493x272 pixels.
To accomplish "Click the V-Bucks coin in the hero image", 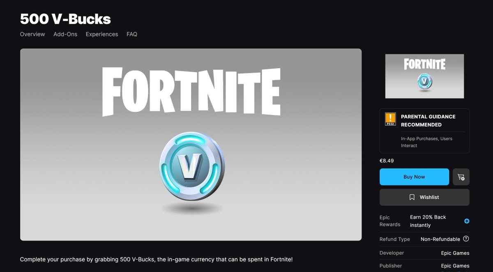I will [x=191, y=166].
